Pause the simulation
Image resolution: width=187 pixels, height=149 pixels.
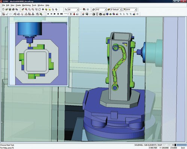click(x=51, y=14)
